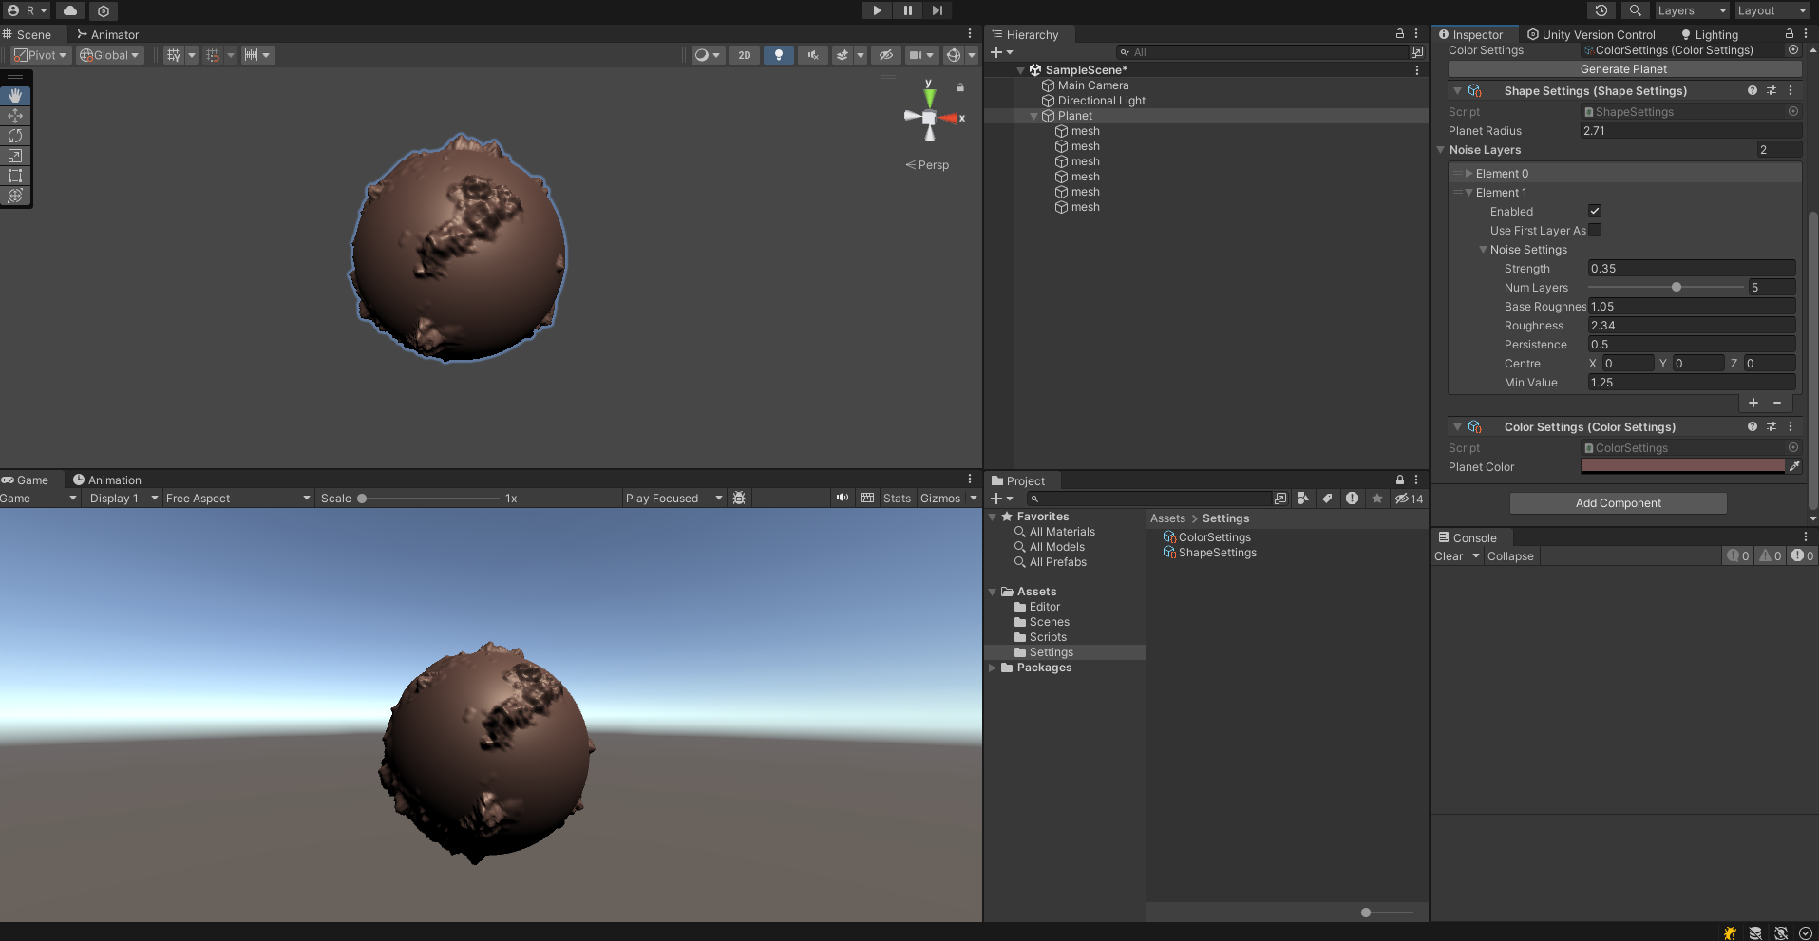Open the Unity services hexagon icon
The width and height of the screenshot is (1819, 941).
(x=104, y=10)
